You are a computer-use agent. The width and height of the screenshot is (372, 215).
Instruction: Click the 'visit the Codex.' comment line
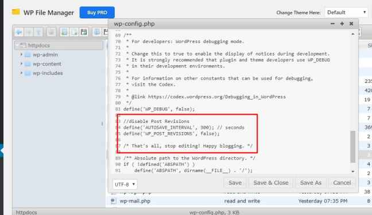coord(151,85)
